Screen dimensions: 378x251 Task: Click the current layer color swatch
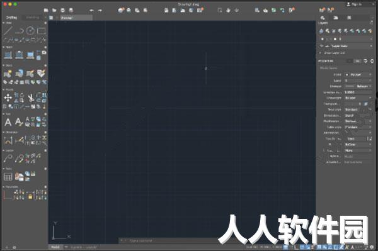click(335, 39)
